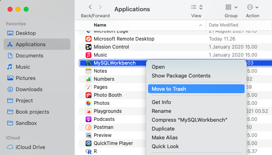Screen dimensions: 272x155
Task: Select Microsoft Remote Desktop app icon
Action: pyautogui.click(x=89, y=39)
